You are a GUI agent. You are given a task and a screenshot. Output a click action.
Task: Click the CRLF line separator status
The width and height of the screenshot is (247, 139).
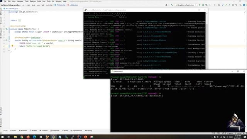tap(218, 133)
